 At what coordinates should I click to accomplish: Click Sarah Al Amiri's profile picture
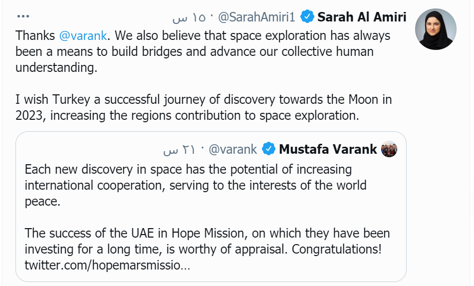point(436,29)
